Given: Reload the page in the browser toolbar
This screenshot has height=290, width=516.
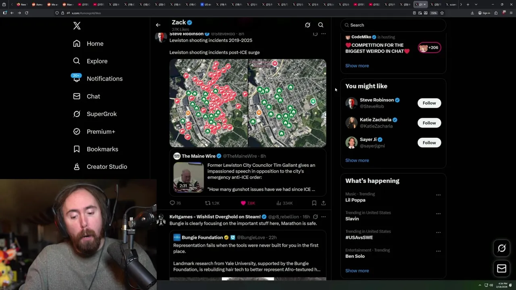Looking at the screenshot, I should click(27, 13).
